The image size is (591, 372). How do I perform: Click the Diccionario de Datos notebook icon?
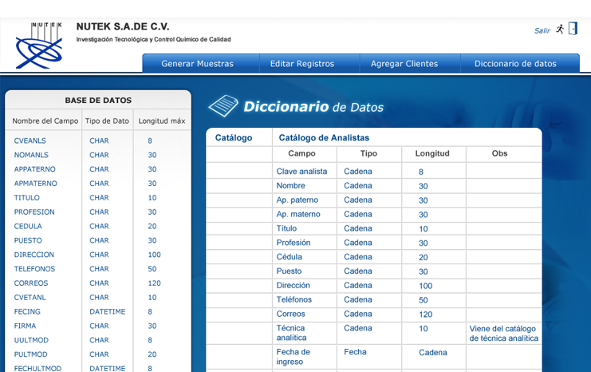(223, 106)
